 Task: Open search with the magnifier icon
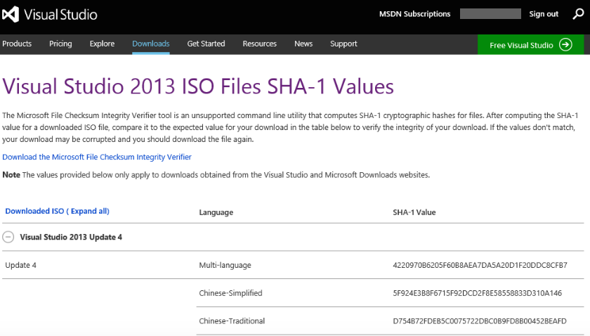click(577, 14)
